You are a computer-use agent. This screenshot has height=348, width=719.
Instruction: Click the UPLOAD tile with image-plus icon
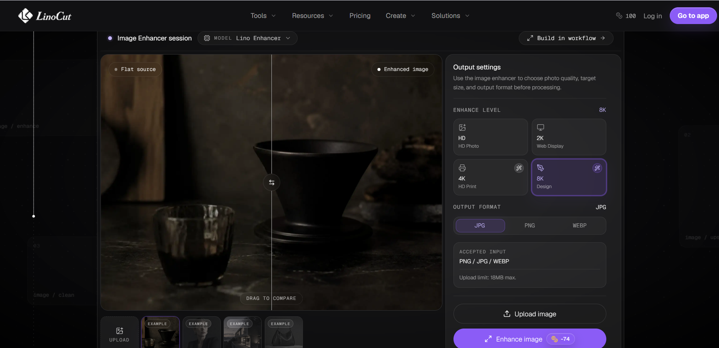(120, 333)
